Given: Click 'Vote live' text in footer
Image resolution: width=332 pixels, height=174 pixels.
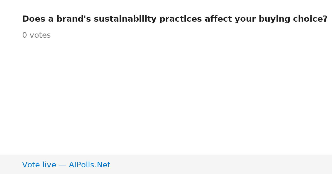Looking at the screenshot, I should (x=39, y=165).
